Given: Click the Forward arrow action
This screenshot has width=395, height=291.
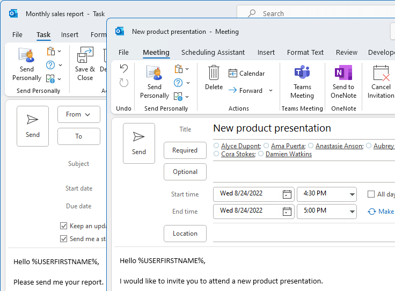Looking at the screenshot, I should click(x=245, y=90).
